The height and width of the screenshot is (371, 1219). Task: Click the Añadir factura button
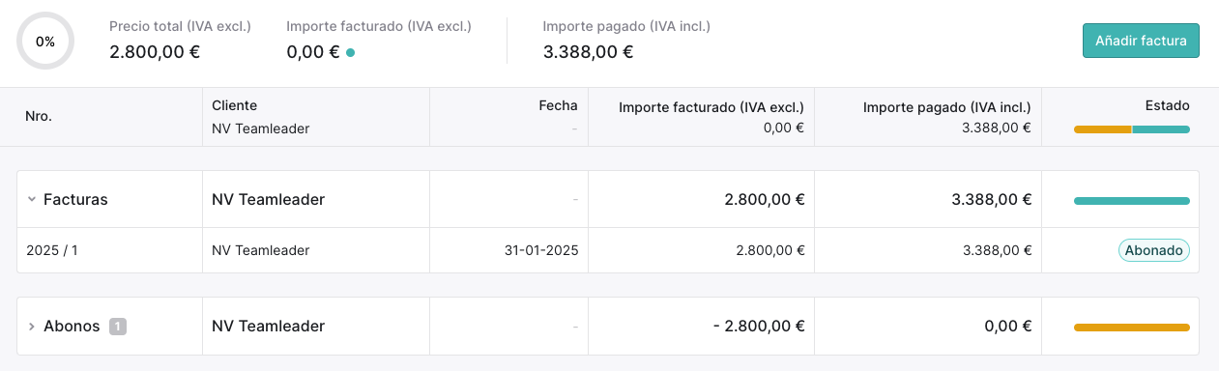1141,41
